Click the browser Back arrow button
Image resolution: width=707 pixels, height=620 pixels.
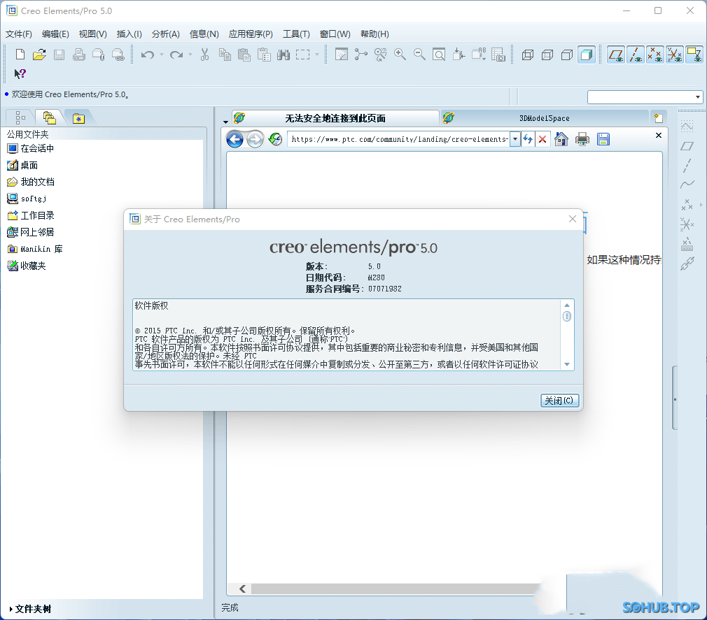tap(235, 139)
